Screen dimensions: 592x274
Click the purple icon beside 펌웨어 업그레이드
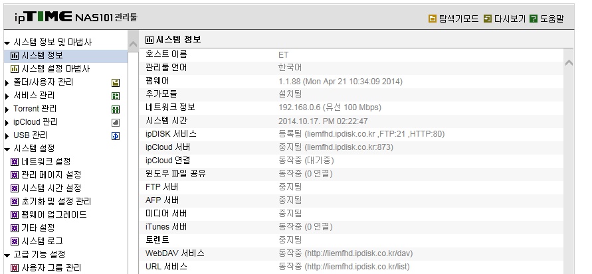point(15,215)
